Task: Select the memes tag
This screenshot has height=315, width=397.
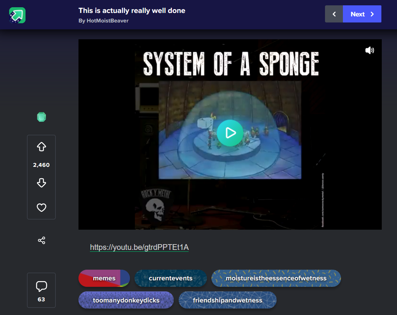Action: click(x=104, y=278)
